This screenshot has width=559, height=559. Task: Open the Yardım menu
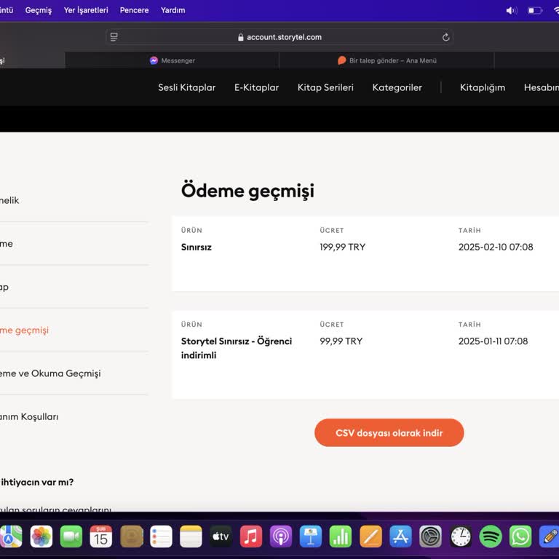pyautogui.click(x=173, y=10)
